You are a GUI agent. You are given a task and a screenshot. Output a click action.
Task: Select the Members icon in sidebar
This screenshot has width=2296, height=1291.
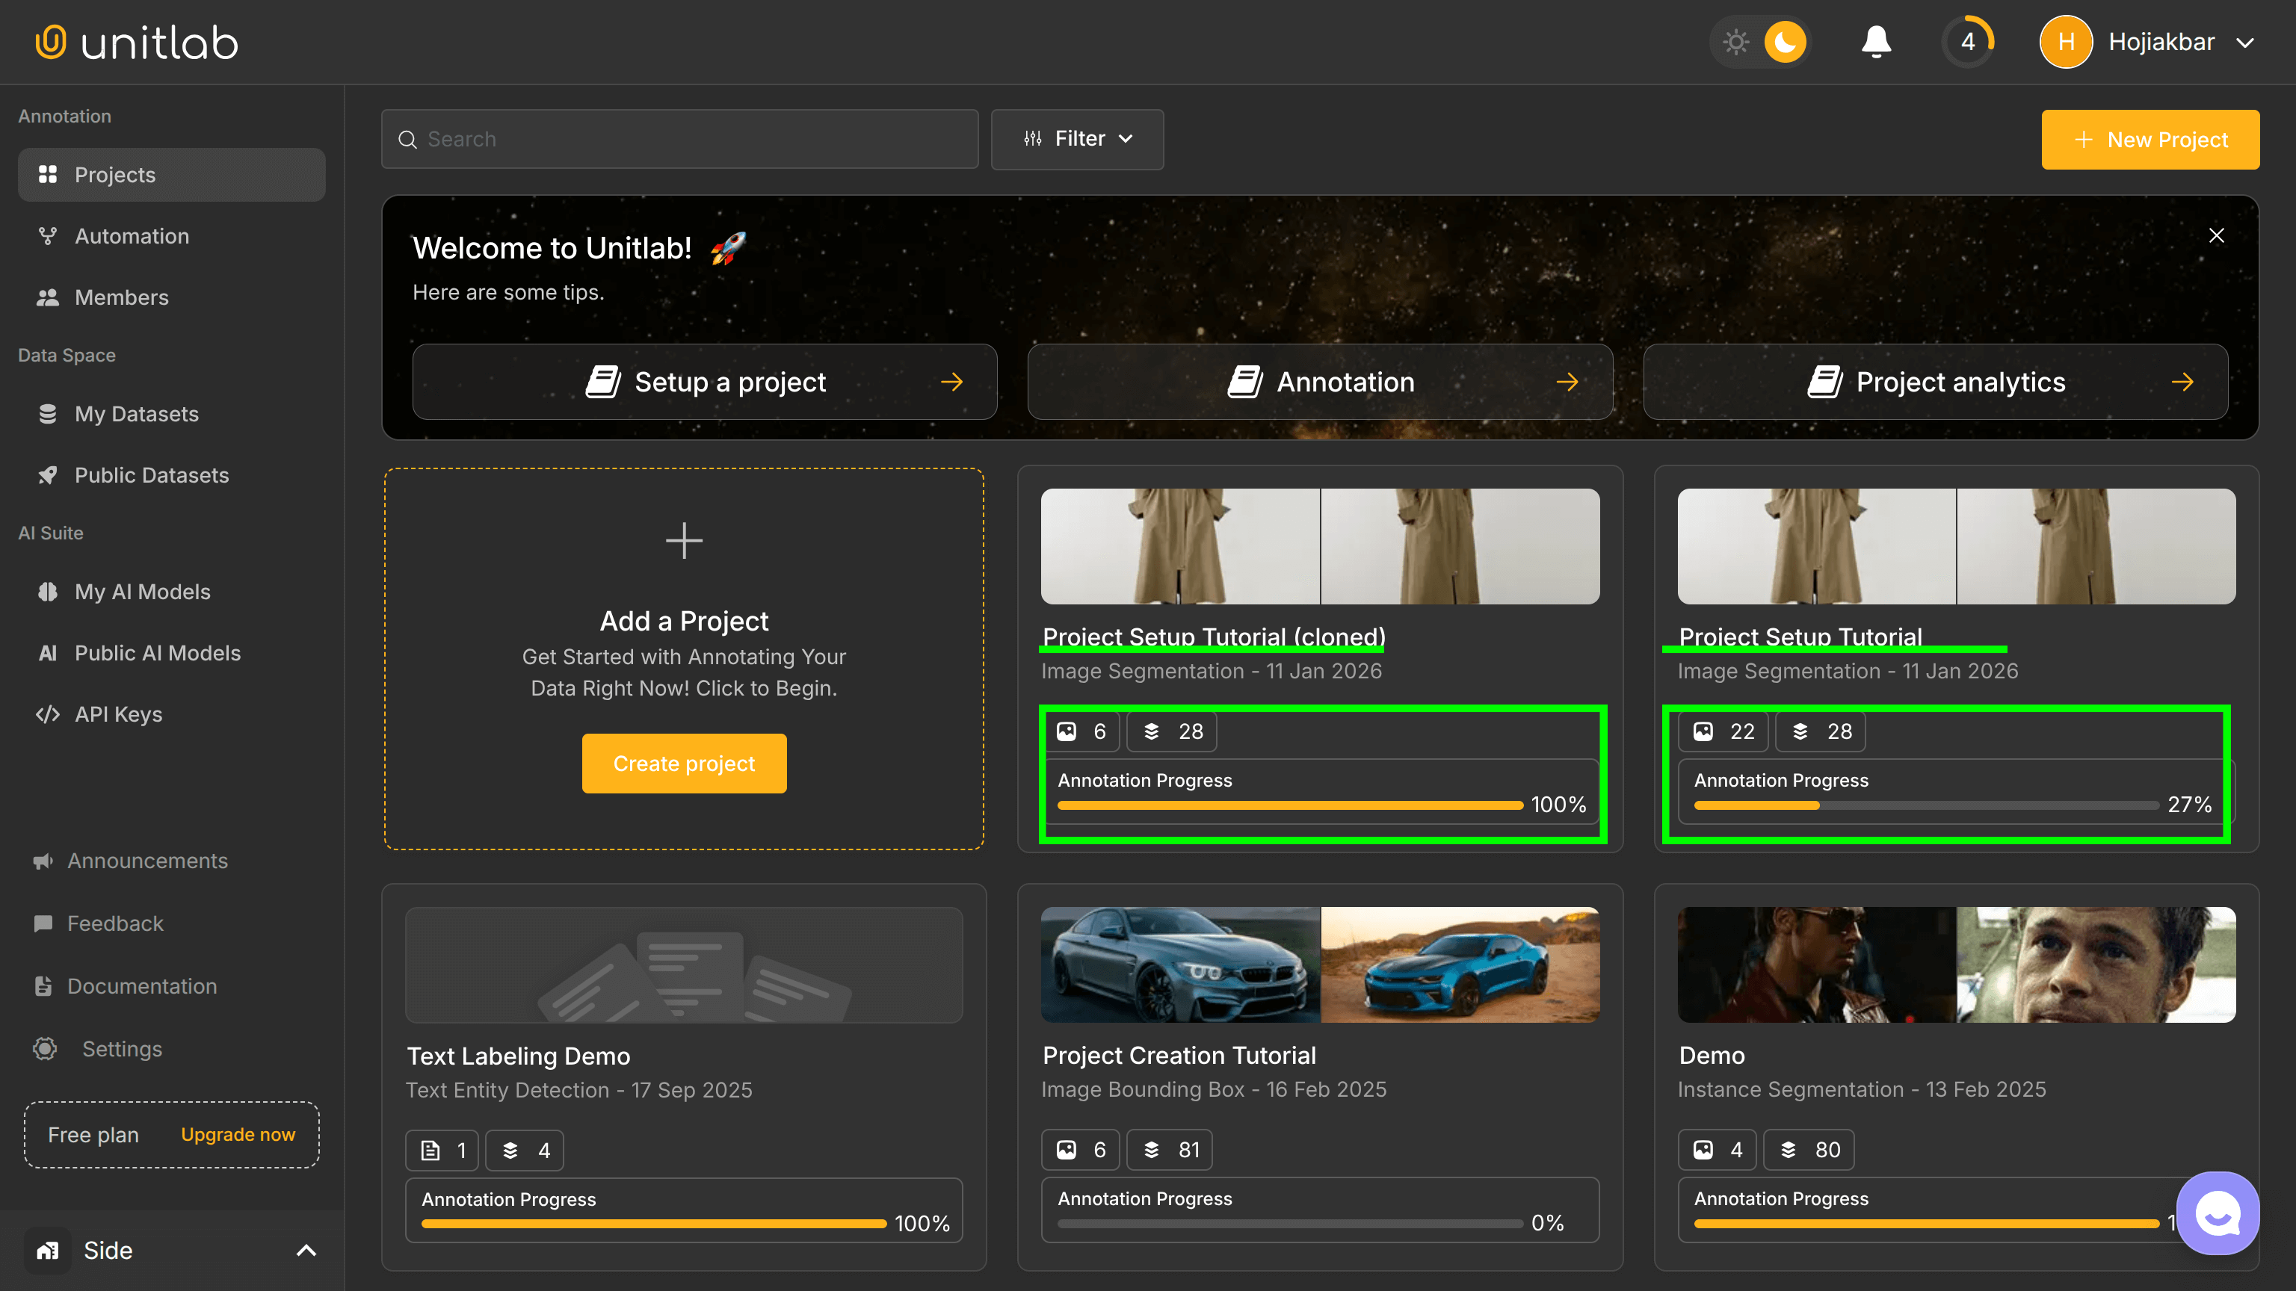point(49,297)
